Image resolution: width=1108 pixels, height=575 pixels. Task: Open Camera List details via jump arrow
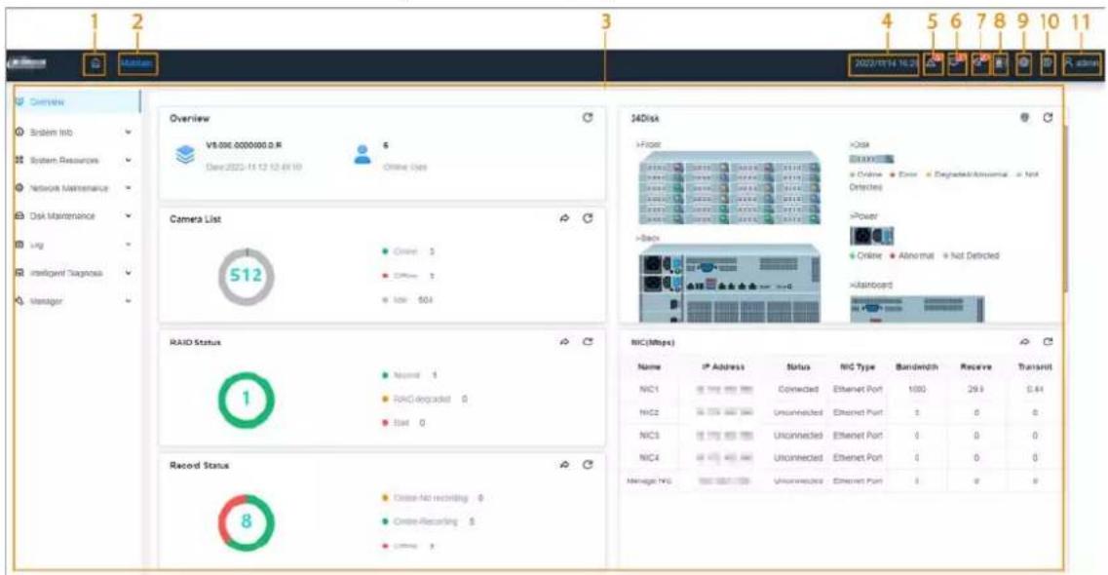coord(564,218)
